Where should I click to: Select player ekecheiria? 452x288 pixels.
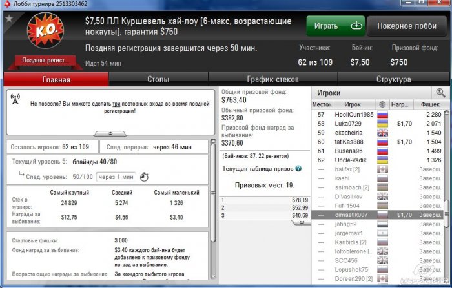click(x=377, y=133)
